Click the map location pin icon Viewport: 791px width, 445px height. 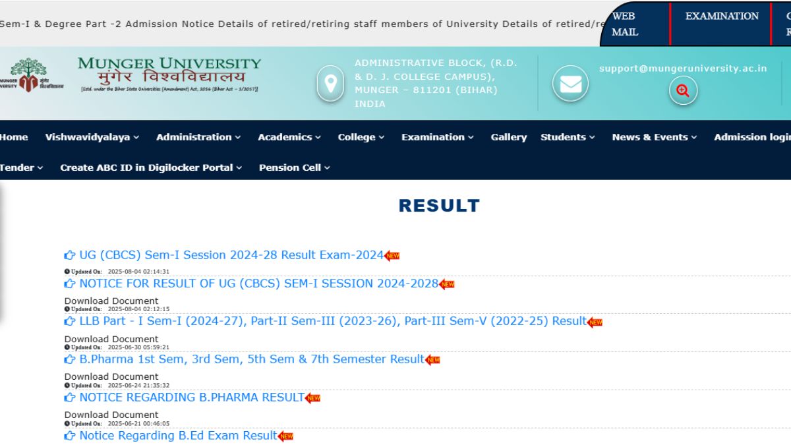click(x=330, y=84)
